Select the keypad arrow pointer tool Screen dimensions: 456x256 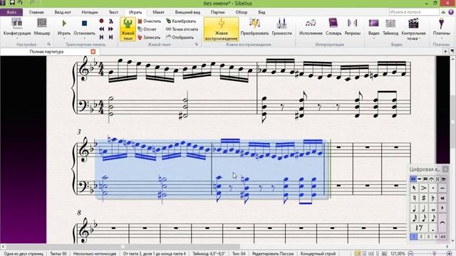coord(414,188)
